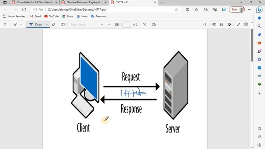Print the PDF document
The height and width of the screenshot is (149, 265).
pos(214,24)
